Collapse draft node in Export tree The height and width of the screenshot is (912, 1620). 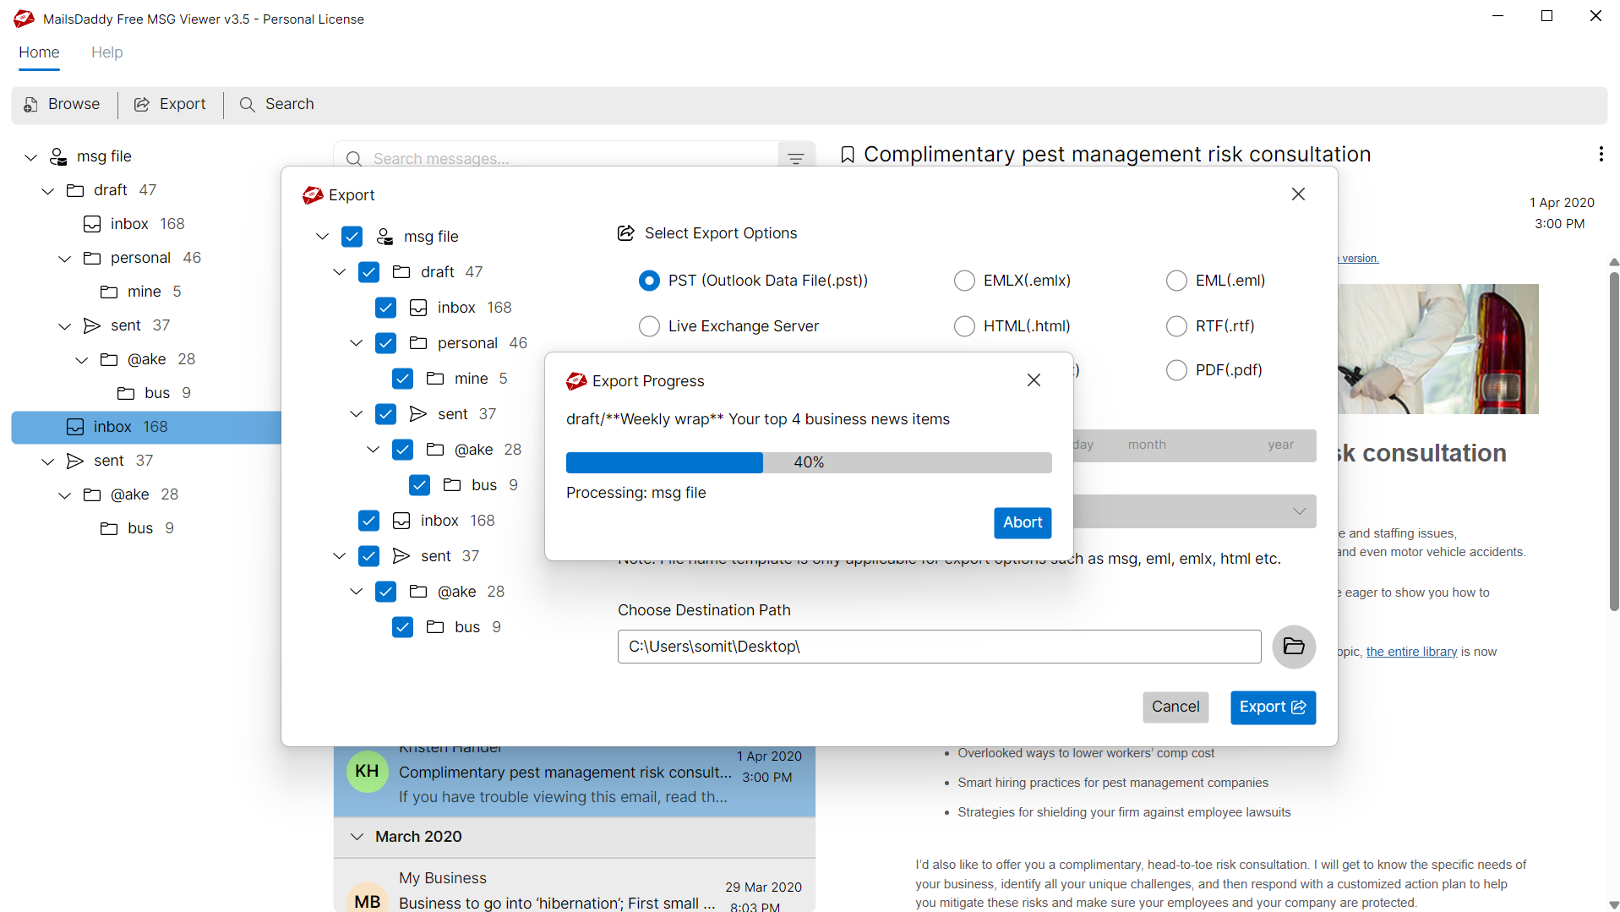tap(339, 272)
